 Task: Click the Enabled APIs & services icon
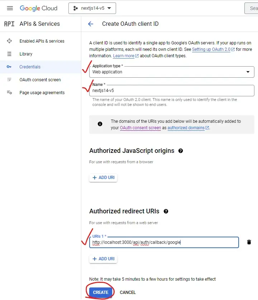tap(9, 41)
